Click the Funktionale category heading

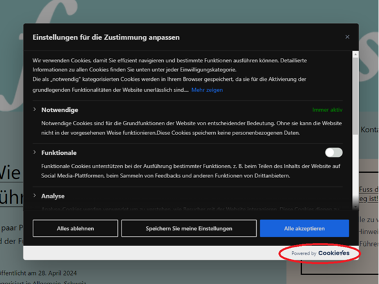click(x=58, y=153)
